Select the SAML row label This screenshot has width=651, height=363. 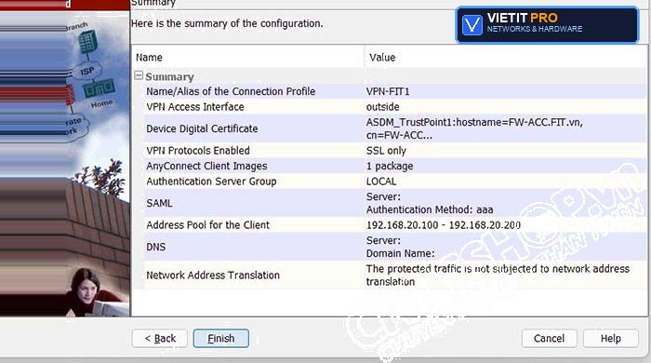point(159,203)
